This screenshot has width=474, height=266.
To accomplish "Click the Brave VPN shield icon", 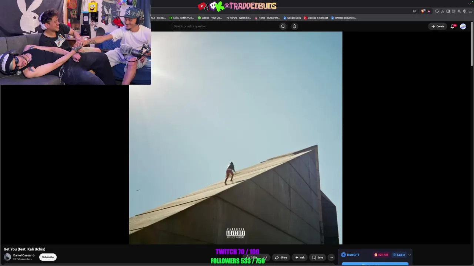I will click(x=465, y=11).
